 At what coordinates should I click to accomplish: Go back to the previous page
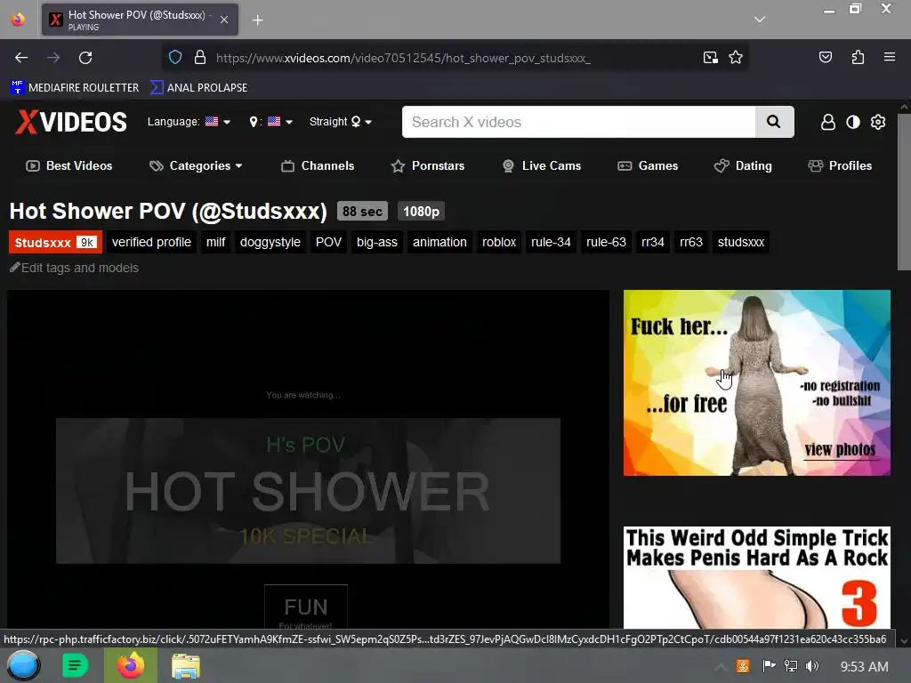(x=21, y=58)
